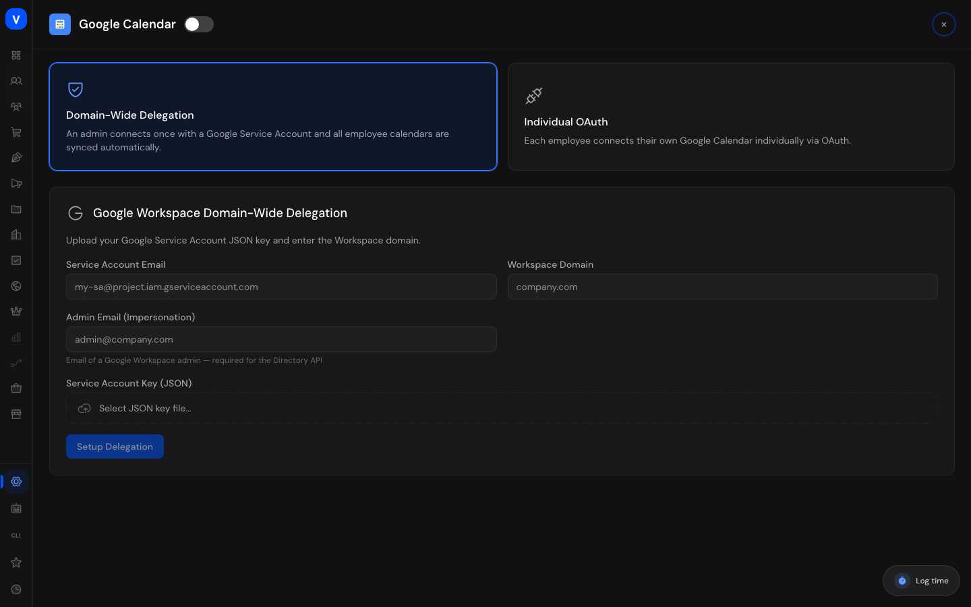The height and width of the screenshot is (607, 971).
Task: Click the Upload your Google Service Account instruction text
Action: [243, 240]
